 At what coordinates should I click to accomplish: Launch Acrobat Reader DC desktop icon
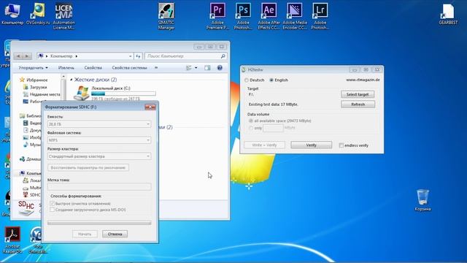(x=12, y=240)
